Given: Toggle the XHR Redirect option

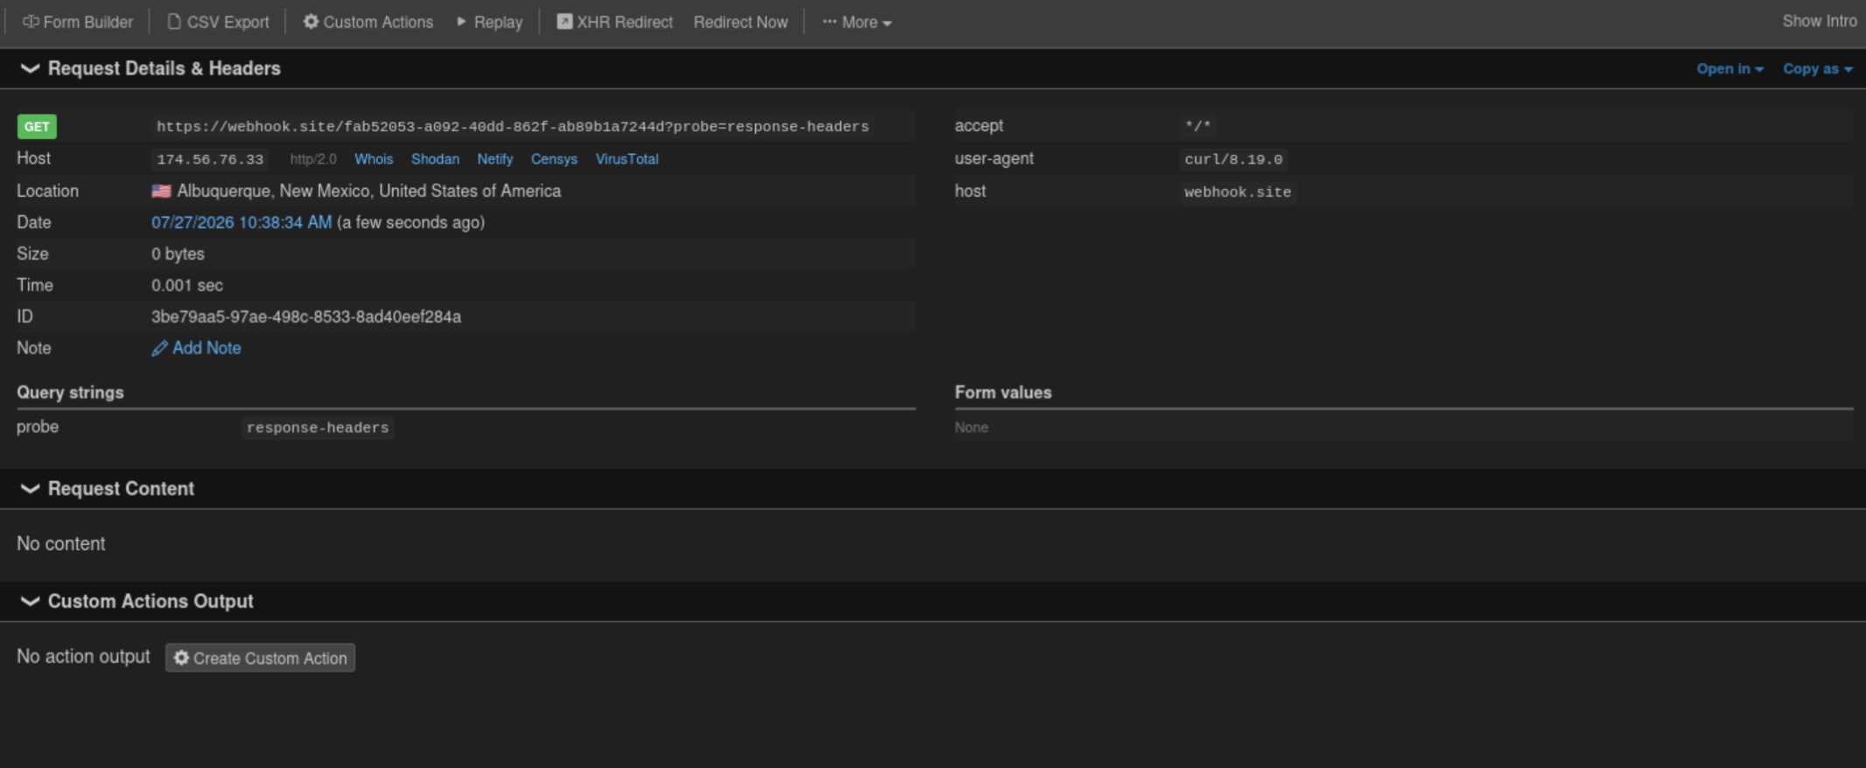Looking at the screenshot, I should click(x=615, y=22).
